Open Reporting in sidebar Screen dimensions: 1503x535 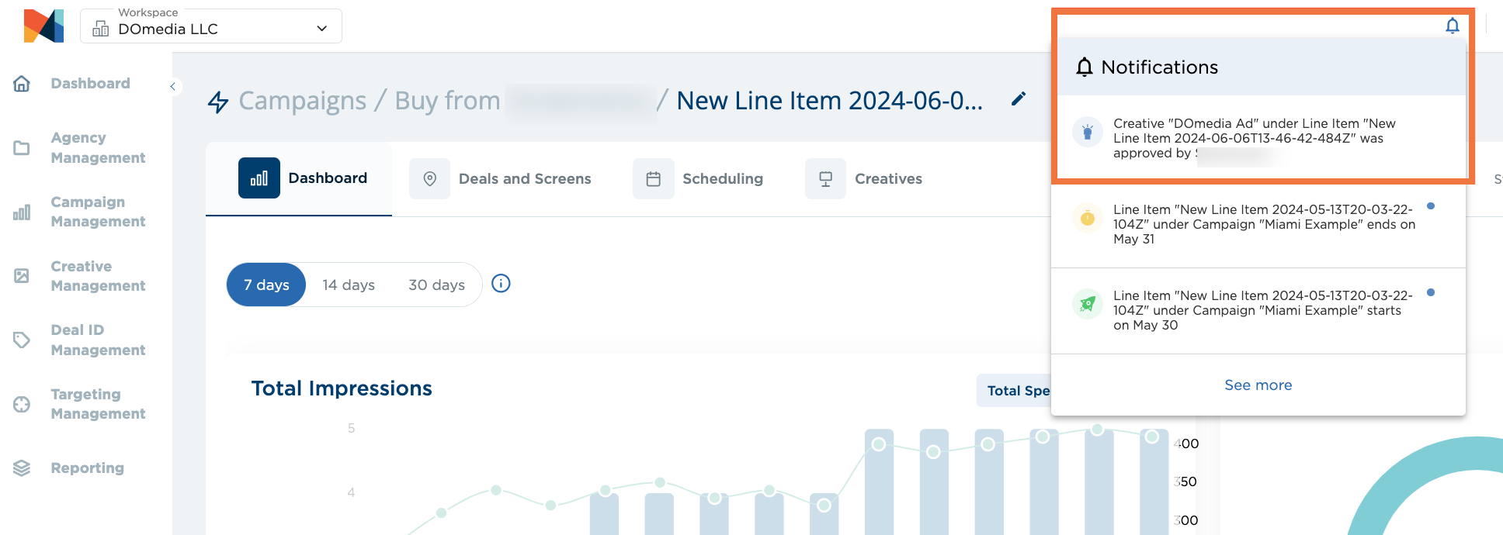click(x=87, y=468)
